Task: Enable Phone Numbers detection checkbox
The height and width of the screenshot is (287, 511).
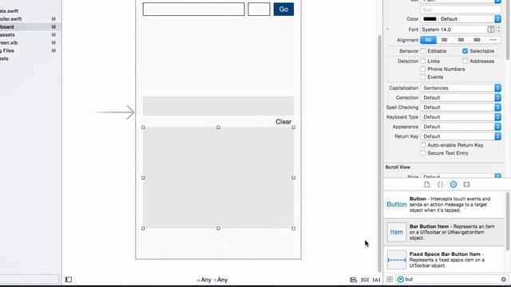Action: coord(422,69)
